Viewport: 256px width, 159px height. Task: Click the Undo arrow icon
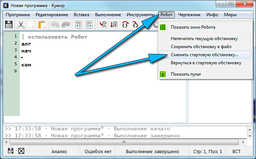point(55,25)
